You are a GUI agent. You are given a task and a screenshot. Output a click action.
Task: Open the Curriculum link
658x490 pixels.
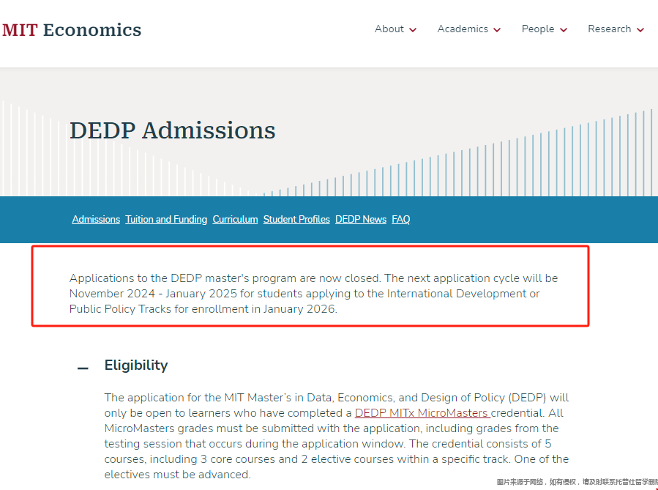pos(235,219)
